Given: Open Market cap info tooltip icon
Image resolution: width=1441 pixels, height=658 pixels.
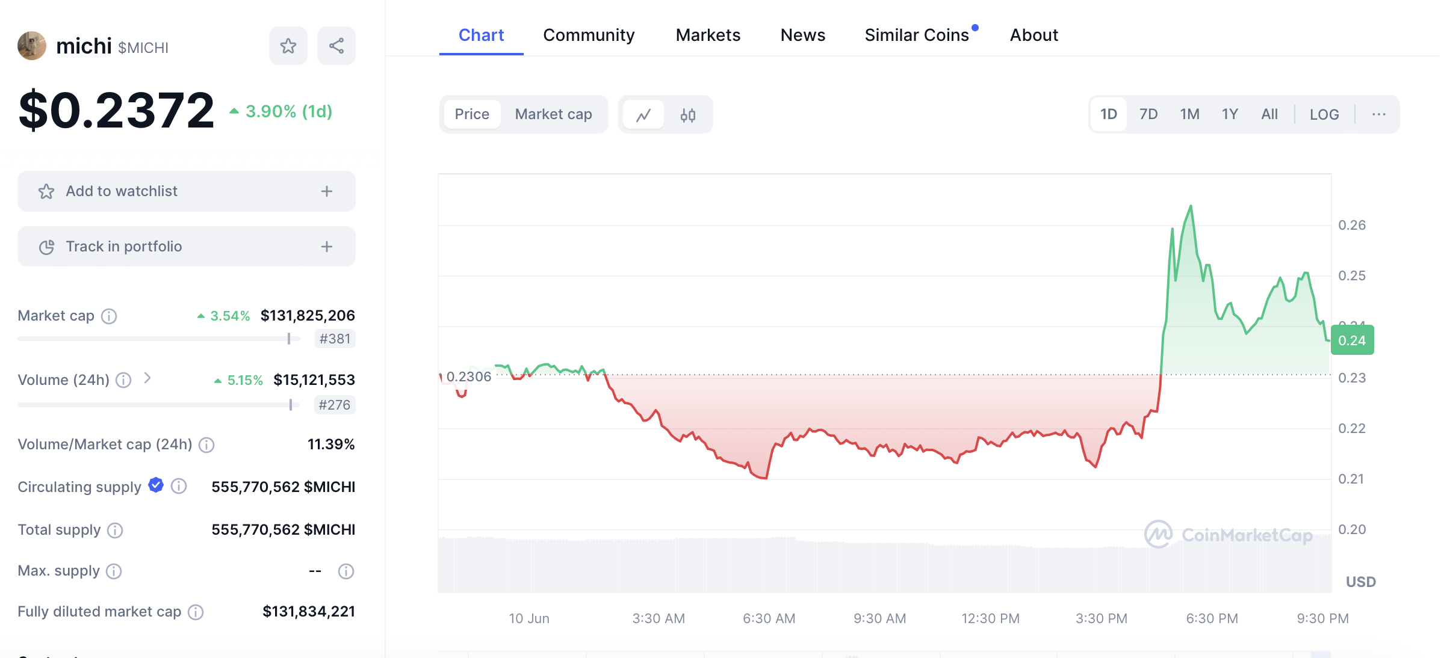Looking at the screenshot, I should pos(109,316).
